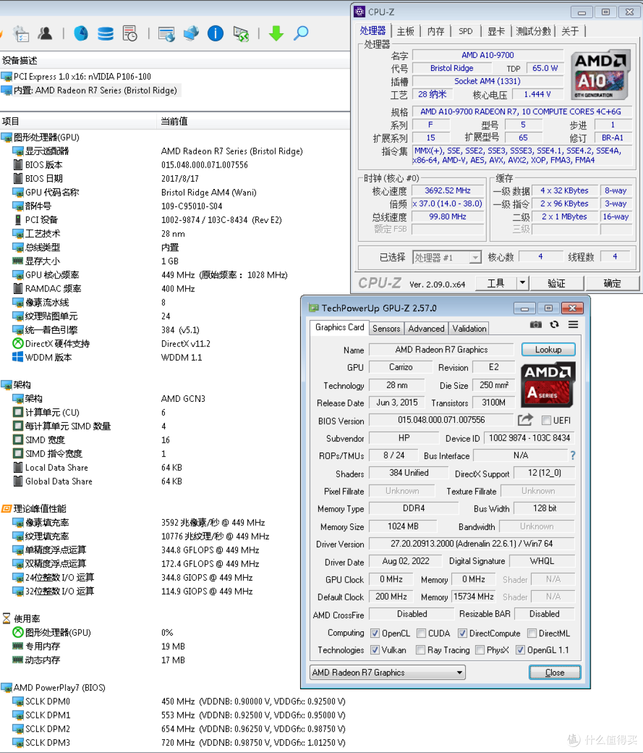
Task: Click the 验证 button in CPU-Z
Action: click(557, 283)
